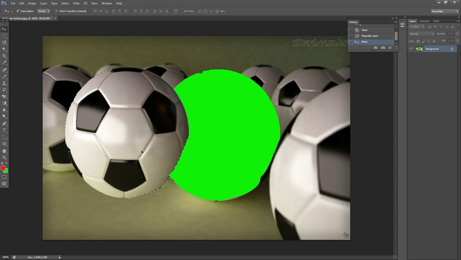Select the Magic Wand tool

click(x=4, y=49)
